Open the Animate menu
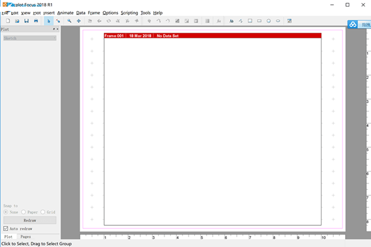 coord(66,13)
